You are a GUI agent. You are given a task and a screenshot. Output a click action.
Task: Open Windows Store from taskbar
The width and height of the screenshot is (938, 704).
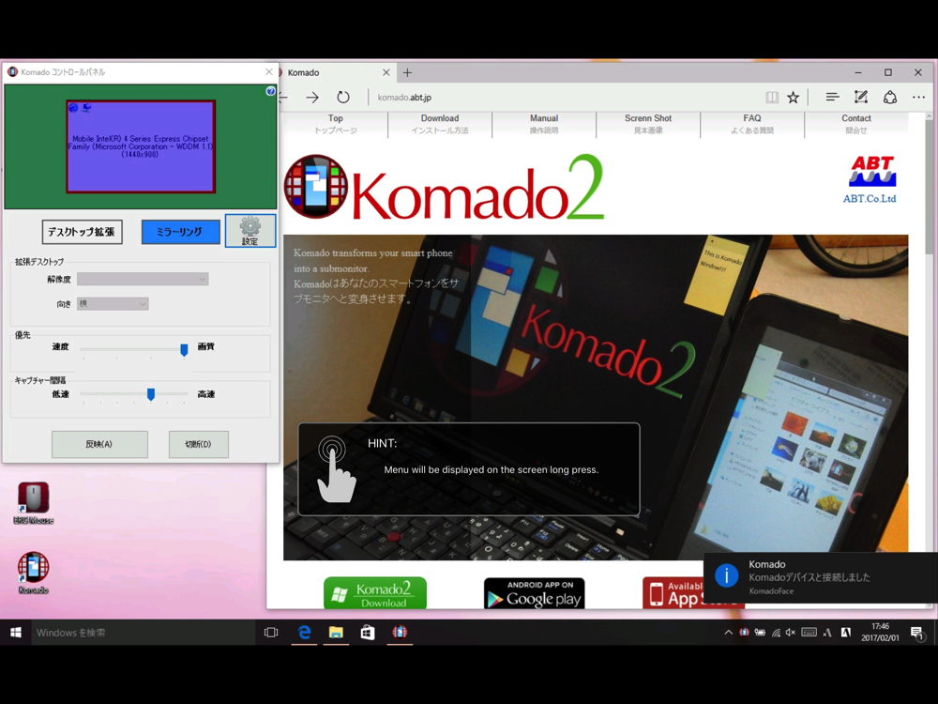pos(368,632)
